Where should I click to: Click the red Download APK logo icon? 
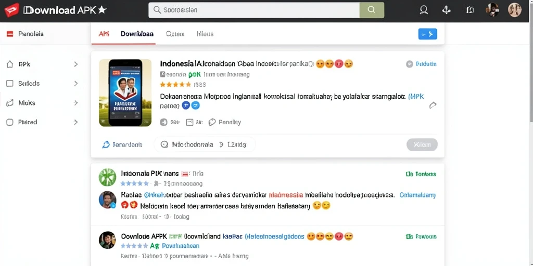[x=11, y=10]
